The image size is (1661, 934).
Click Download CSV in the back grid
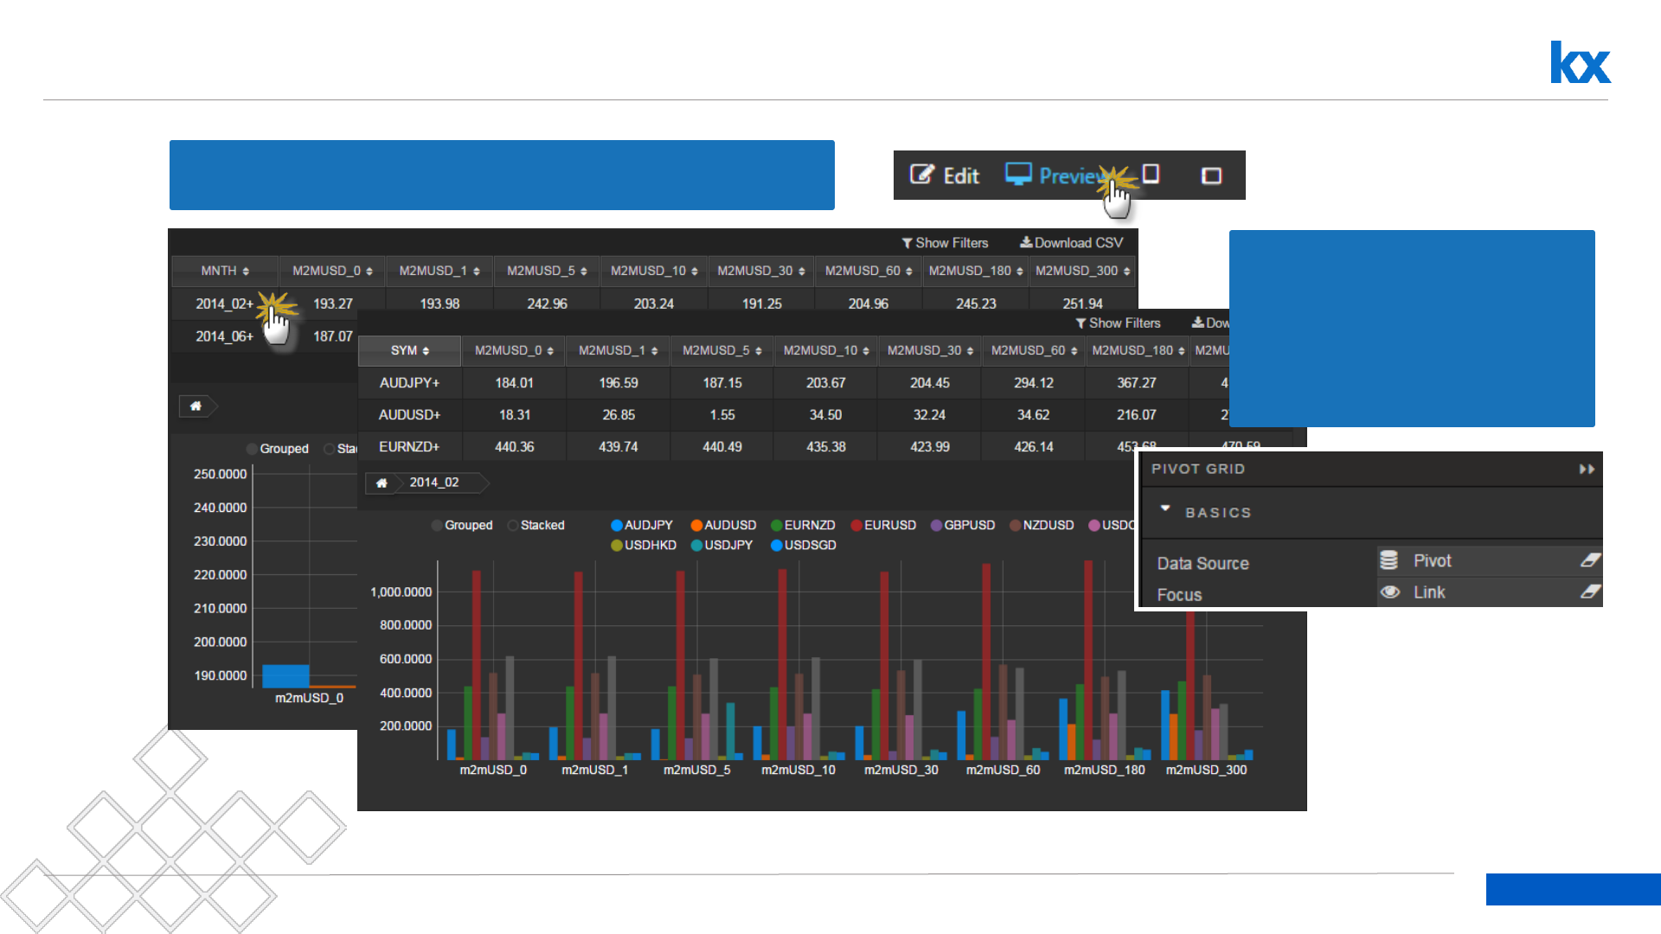point(1071,243)
